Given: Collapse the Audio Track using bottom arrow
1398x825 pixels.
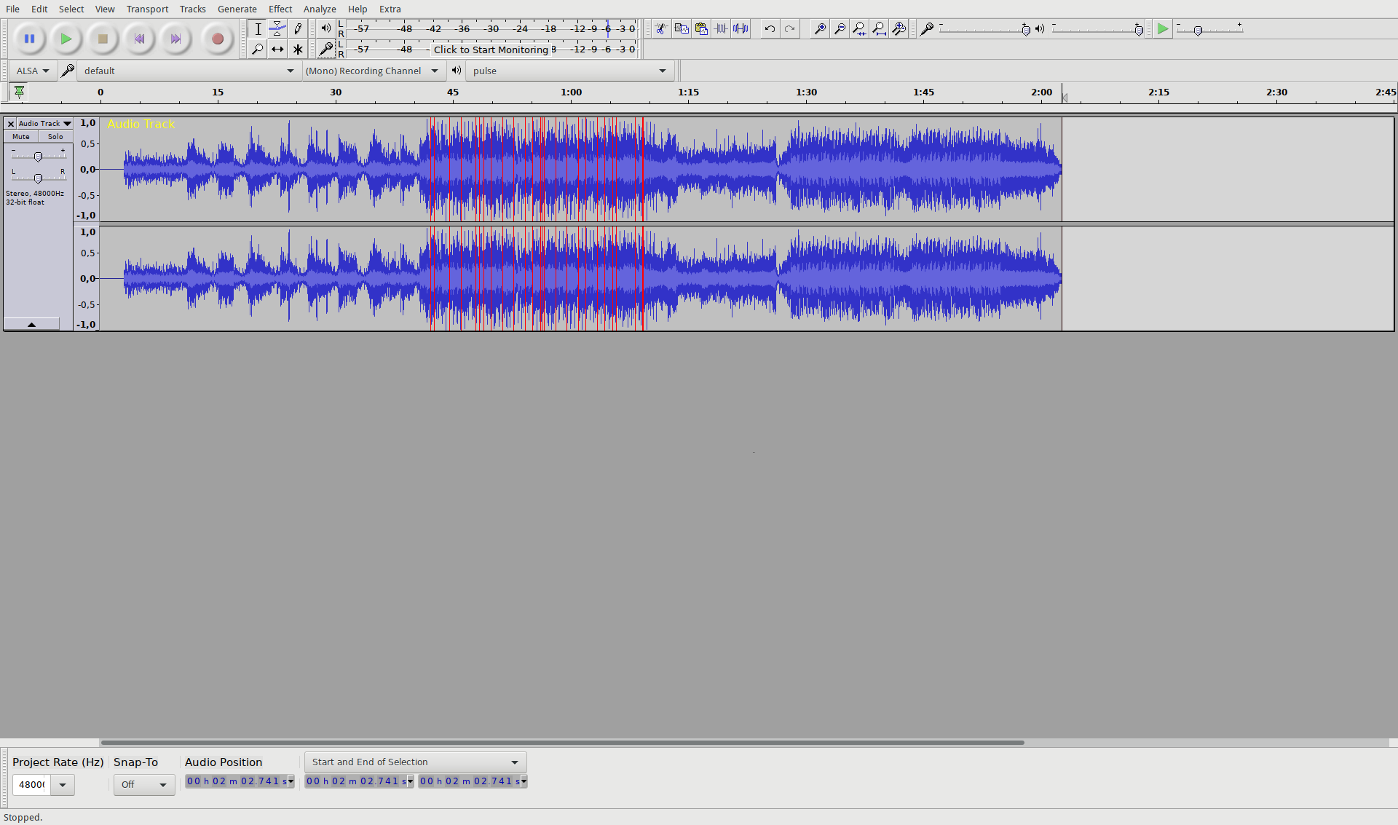Looking at the screenshot, I should (x=31, y=325).
